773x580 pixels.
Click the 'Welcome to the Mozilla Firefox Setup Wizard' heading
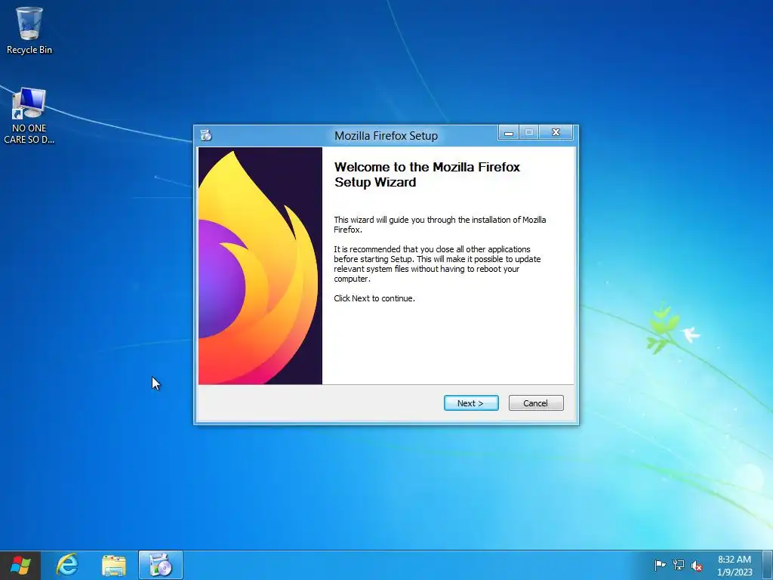click(427, 174)
